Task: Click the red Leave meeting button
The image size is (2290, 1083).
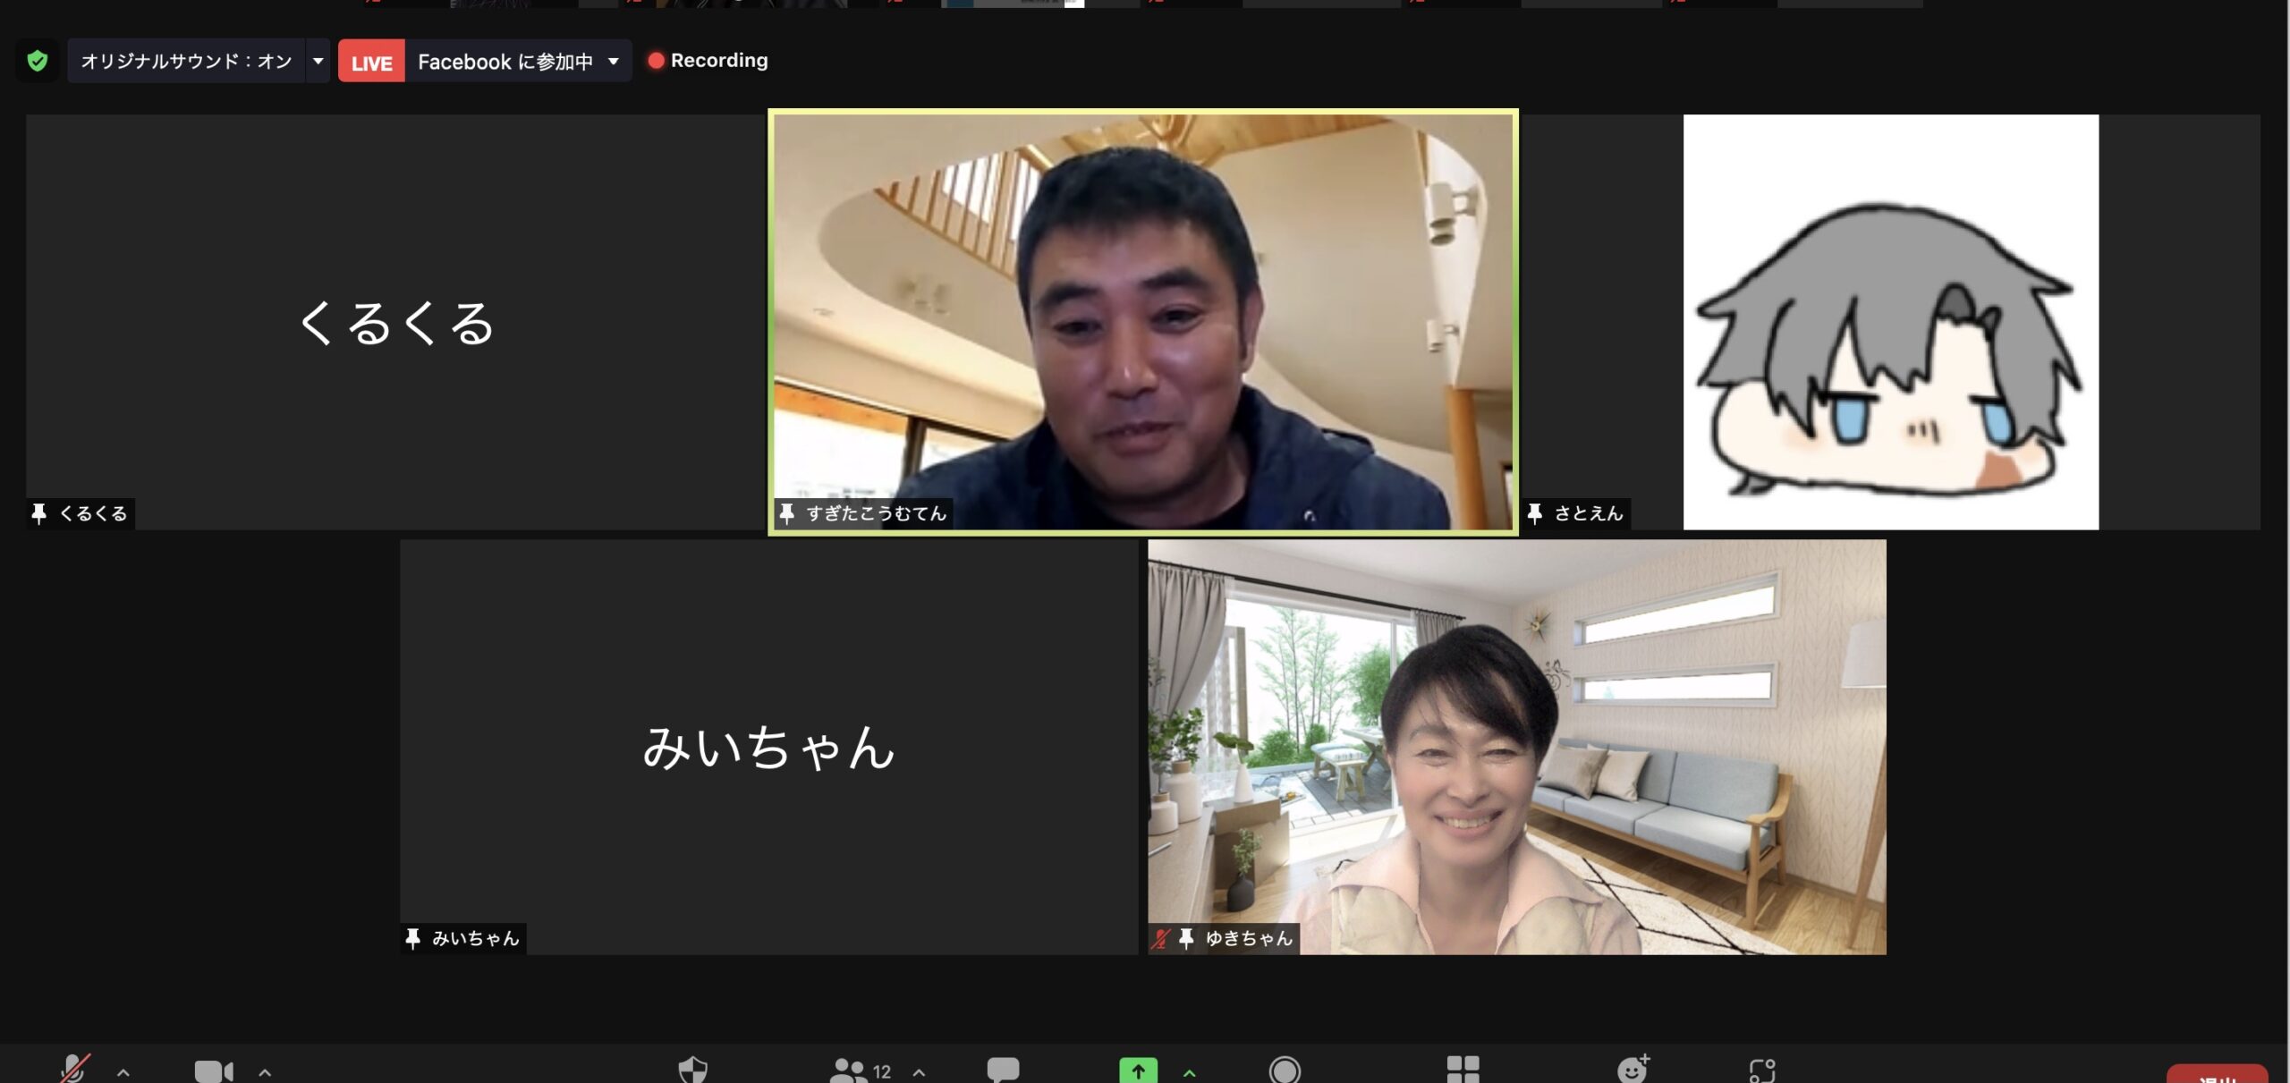Action: (2216, 1075)
